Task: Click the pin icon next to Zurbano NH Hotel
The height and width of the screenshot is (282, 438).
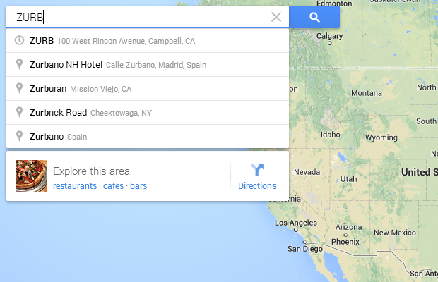Action: tap(19, 64)
